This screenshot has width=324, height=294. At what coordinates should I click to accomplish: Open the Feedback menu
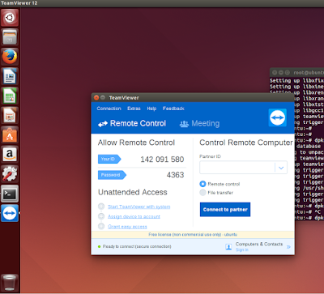click(173, 109)
